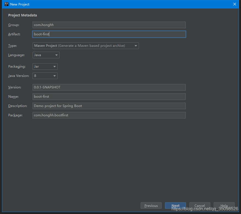
Task: Cancel the new project wizard
Action: [x=200, y=206]
